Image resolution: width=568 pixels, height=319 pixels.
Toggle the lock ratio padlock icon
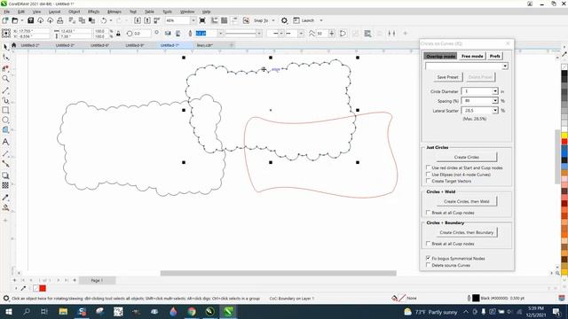tap(118, 34)
